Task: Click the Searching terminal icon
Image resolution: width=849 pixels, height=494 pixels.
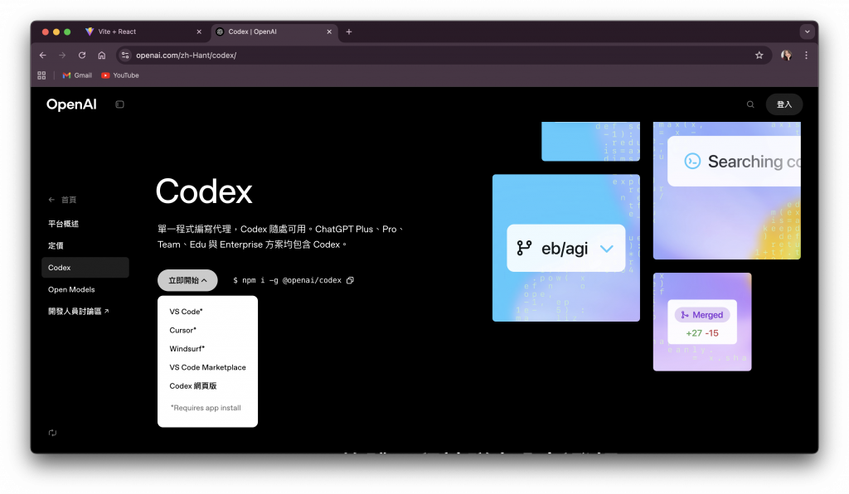Action: [x=692, y=162]
